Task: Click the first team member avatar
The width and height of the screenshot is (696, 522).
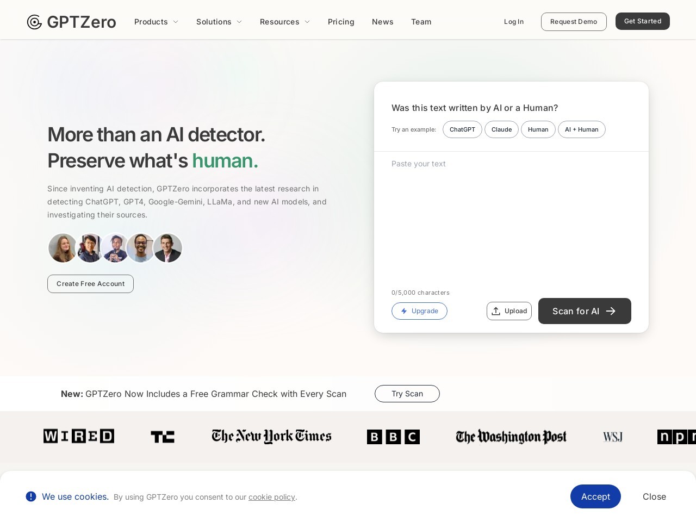Action: [x=63, y=248]
